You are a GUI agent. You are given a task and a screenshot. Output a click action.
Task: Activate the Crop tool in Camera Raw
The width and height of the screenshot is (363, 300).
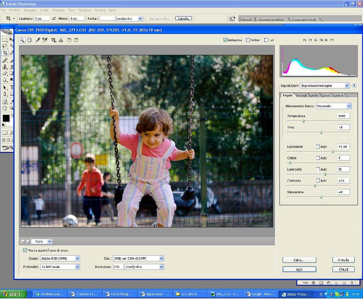pyautogui.click(x=53, y=40)
